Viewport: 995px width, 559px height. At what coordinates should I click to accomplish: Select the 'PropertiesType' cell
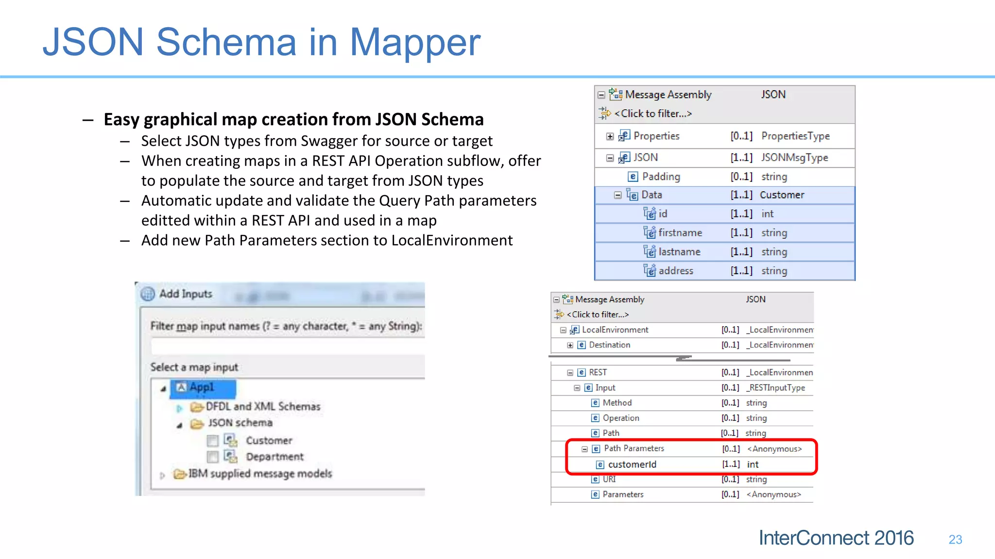[x=796, y=136]
